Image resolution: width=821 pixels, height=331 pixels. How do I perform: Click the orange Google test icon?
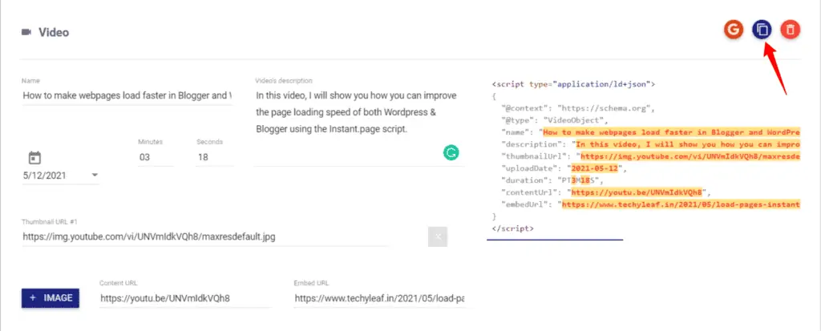tap(734, 30)
